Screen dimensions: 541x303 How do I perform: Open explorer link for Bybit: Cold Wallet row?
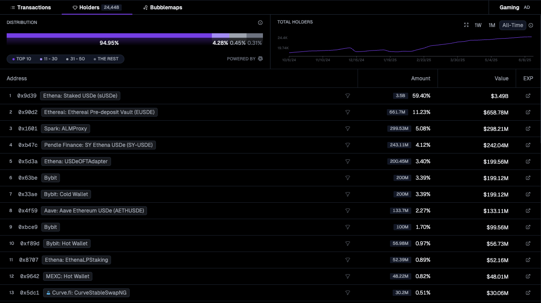point(528,194)
